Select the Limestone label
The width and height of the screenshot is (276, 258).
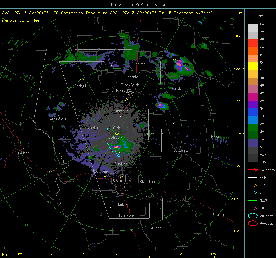[x=58, y=118]
